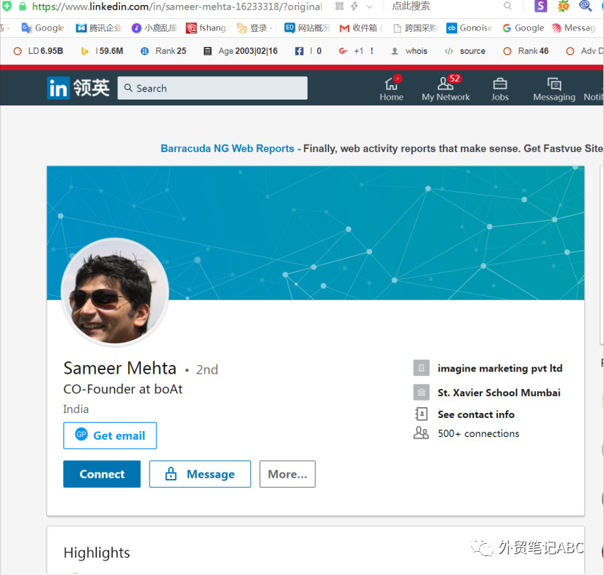Open the 腾讯企业 mail bookmark

tap(99, 28)
